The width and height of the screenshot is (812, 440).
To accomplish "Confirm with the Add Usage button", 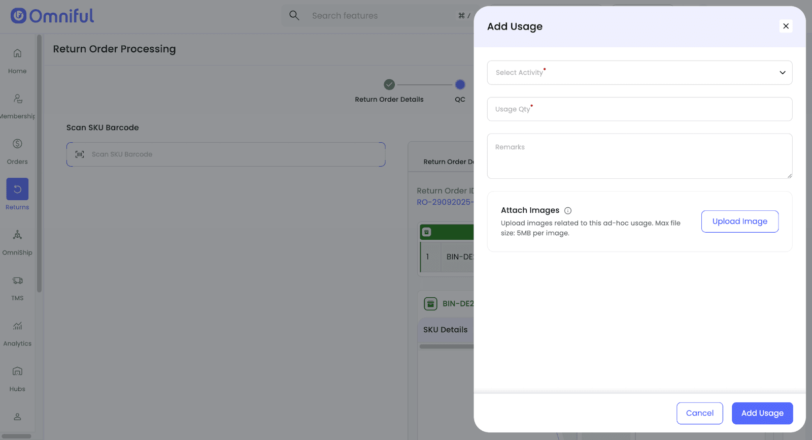I will click(762, 413).
